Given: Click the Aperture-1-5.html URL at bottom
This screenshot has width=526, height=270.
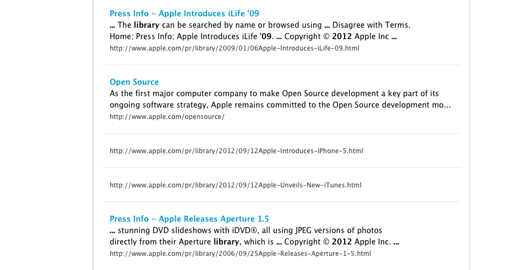Looking at the screenshot, I should click(240, 254).
